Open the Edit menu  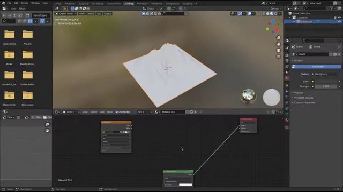click(x=16, y=3)
